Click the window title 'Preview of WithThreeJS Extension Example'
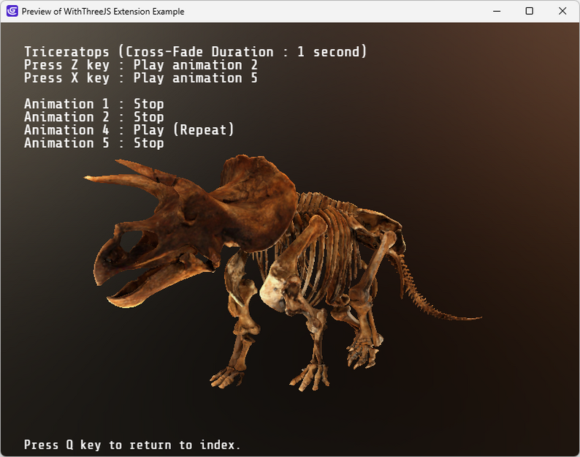 pos(103,12)
